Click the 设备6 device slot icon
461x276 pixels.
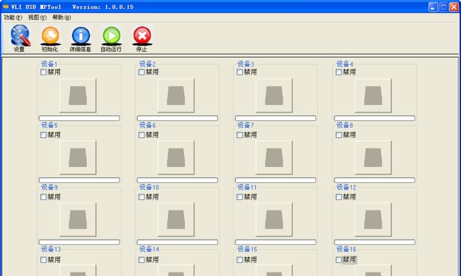176,157
